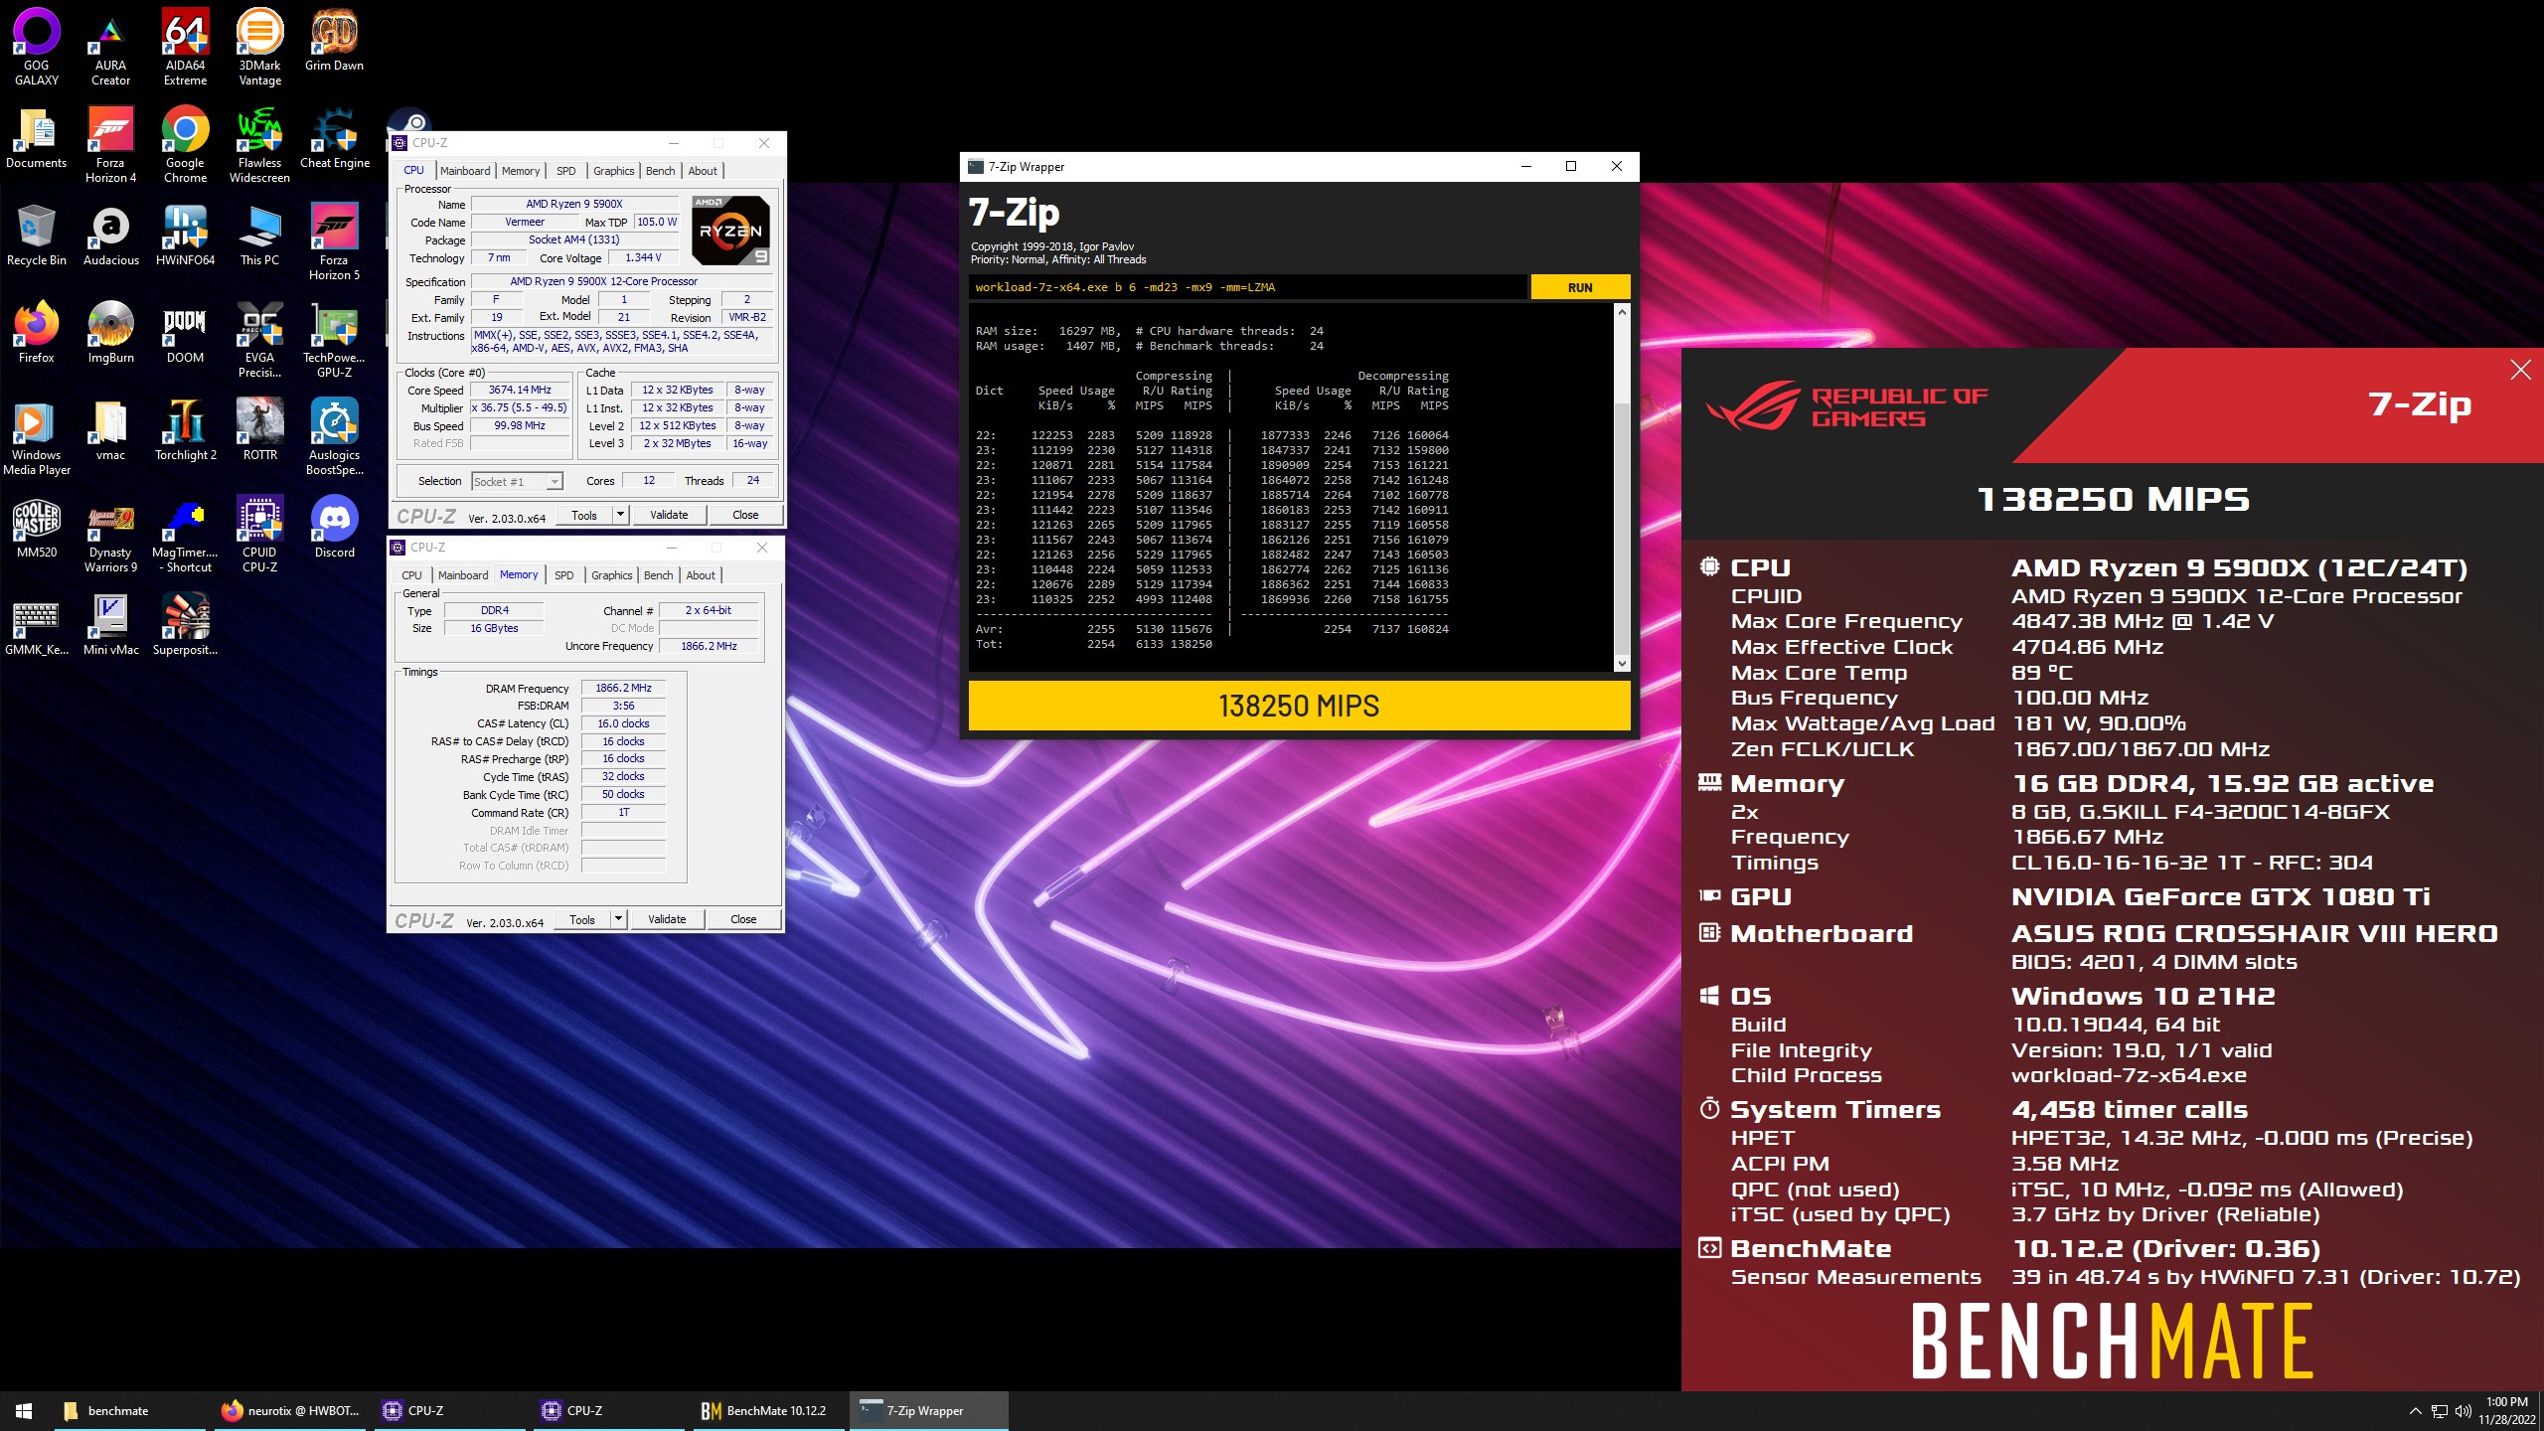Open network status tray icon

click(x=2439, y=1411)
